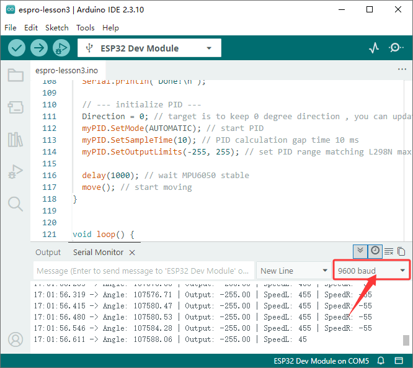
Task: Click 'Angle: 107588.06' in the last log line
Action: [x=137, y=339]
